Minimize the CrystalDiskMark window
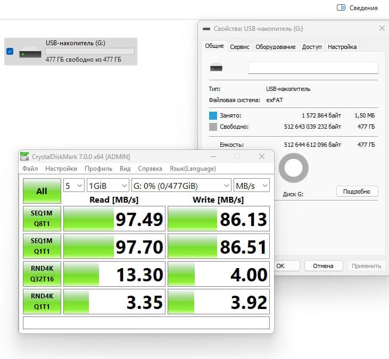The width and height of the screenshot is (389, 359). 213,156
